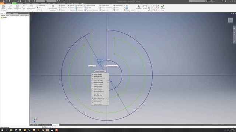The width and height of the screenshot is (236, 132).
Task: Click the Circular pattern (Круговой) tool
Action: 88,8
